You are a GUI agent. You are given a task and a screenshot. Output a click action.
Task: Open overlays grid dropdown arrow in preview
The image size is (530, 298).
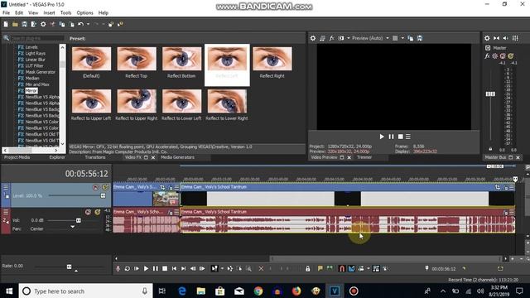(x=402, y=38)
